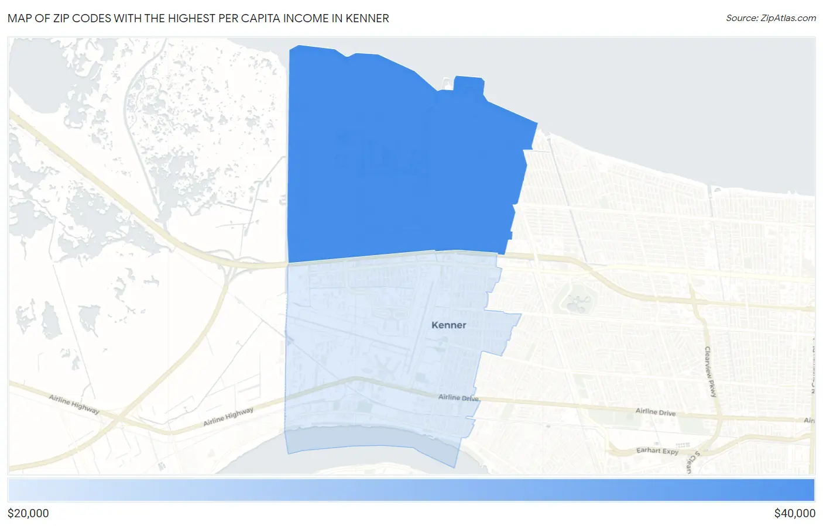This screenshot has width=823, height=526.
Task: Click the Source: ZipAtlas.com attribution
Action: tap(771, 18)
